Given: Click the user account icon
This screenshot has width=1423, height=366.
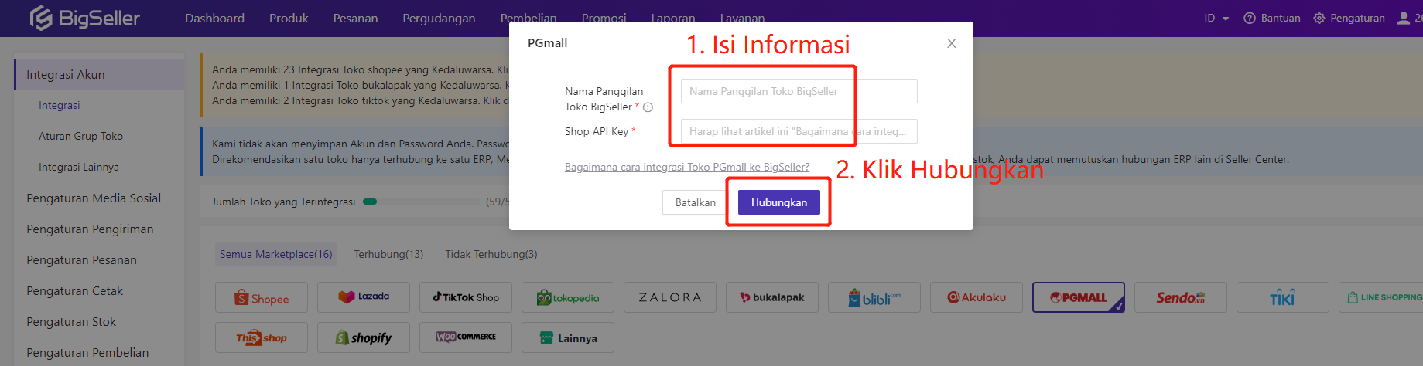Looking at the screenshot, I should pyautogui.click(x=1404, y=18).
